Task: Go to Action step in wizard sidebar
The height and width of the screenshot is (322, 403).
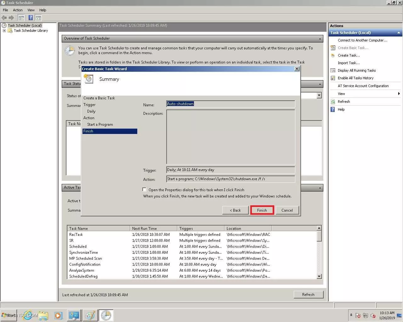Action: (89, 118)
